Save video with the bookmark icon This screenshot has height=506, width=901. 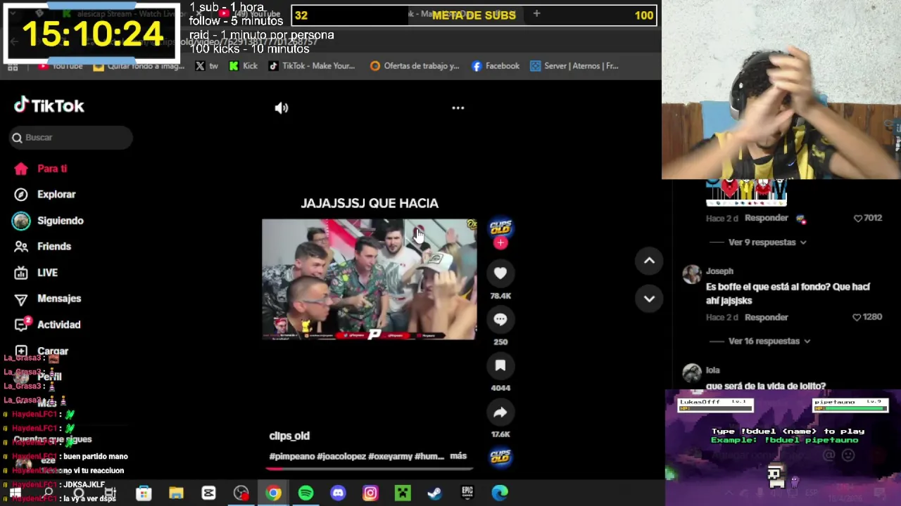click(500, 365)
